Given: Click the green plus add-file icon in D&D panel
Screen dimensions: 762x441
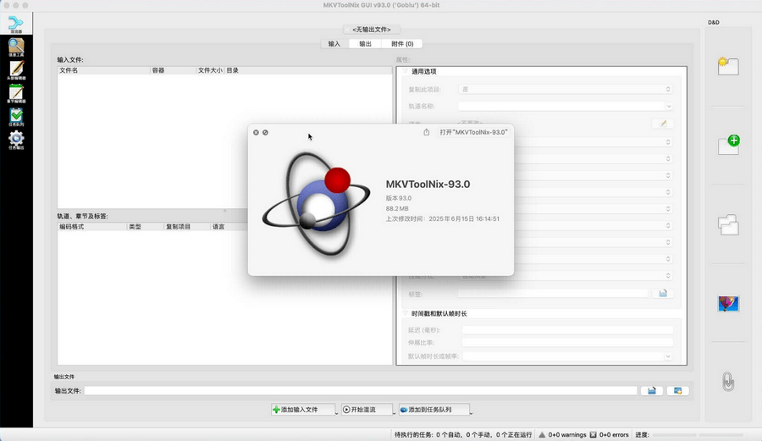Looking at the screenshot, I should point(728,145).
